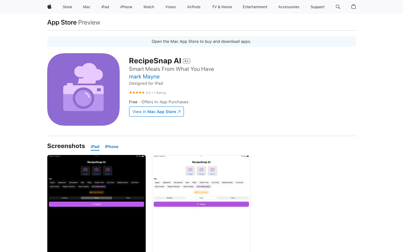Open the iPad nav menu item
The height and width of the screenshot is (252, 403).
click(105, 7)
